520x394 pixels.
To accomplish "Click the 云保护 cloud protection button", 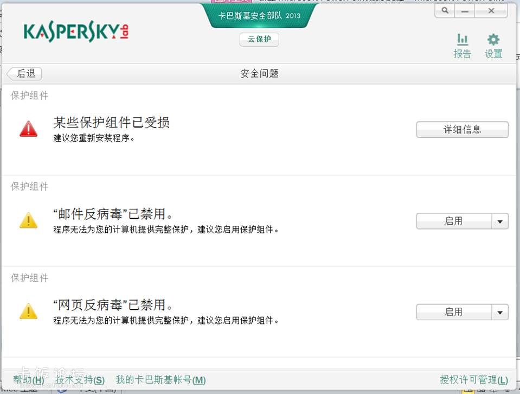I will (259, 40).
